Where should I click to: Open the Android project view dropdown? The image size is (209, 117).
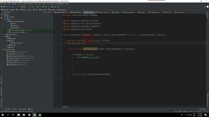coord(8,12)
